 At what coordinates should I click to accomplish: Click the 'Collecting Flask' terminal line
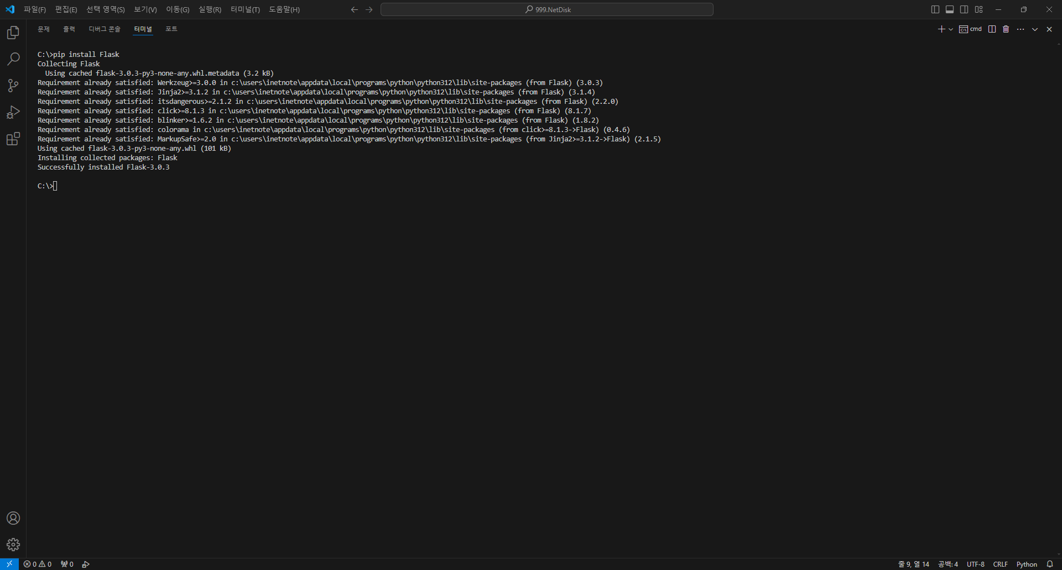point(69,64)
